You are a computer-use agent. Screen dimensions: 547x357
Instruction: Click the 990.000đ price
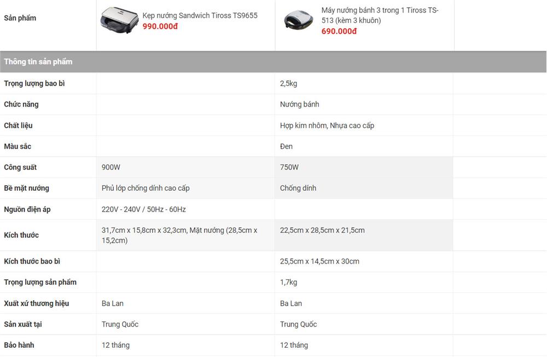point(160,26)
